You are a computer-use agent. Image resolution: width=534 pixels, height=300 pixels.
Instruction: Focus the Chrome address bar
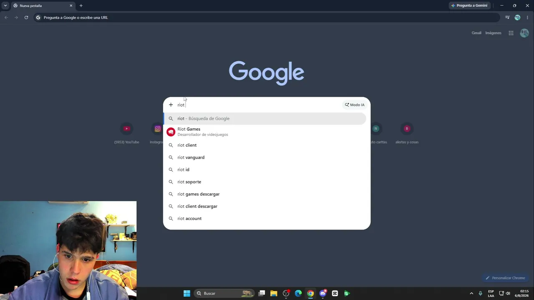coord(267,17)
